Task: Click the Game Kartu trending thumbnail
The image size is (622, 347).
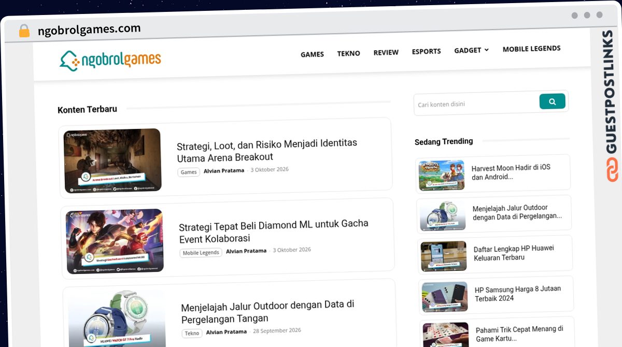Action: coord(446,335)
